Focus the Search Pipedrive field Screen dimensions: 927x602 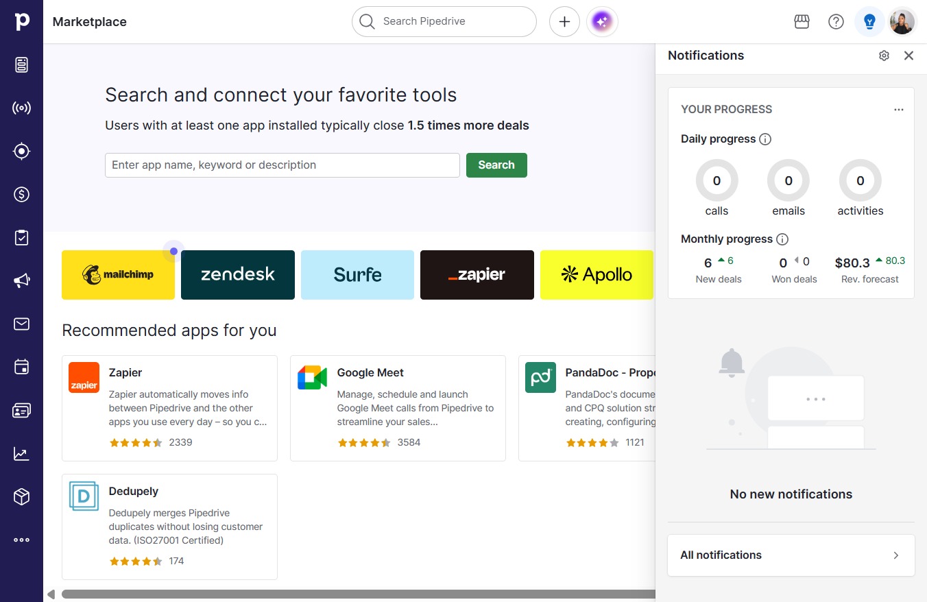pyautogui.click(x=444, y=22)
